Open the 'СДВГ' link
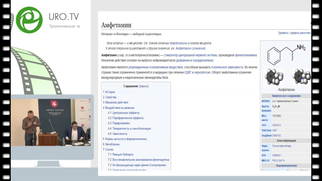322x181 pixels. tap(188, 72)
